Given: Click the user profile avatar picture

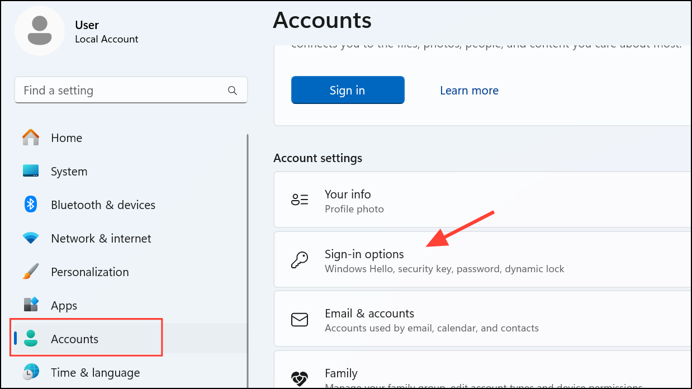Looking at the screenshot, I should coord(39,31).
